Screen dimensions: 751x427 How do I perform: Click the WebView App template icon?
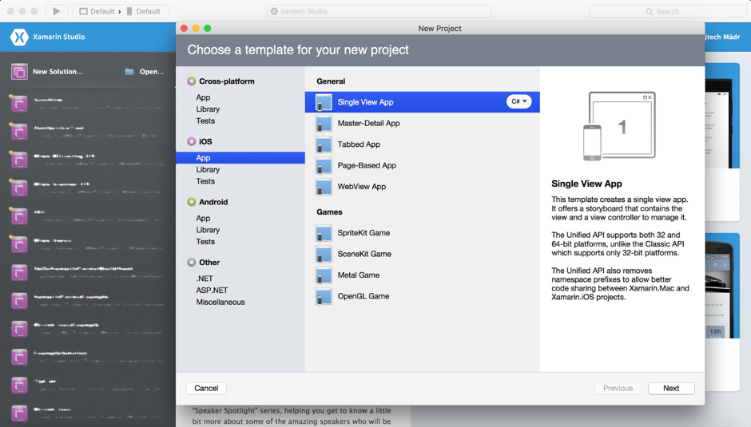(324, 186)
